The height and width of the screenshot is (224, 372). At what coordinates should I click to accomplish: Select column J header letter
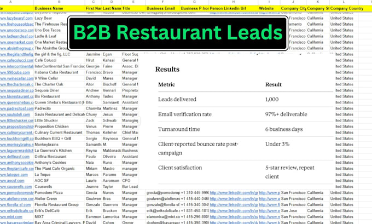pos(293,2)
